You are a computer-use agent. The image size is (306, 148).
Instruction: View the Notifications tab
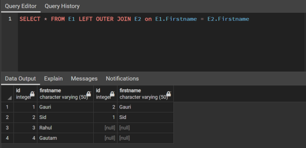122,79
